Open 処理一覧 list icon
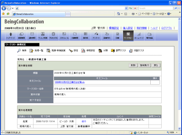 31,50
